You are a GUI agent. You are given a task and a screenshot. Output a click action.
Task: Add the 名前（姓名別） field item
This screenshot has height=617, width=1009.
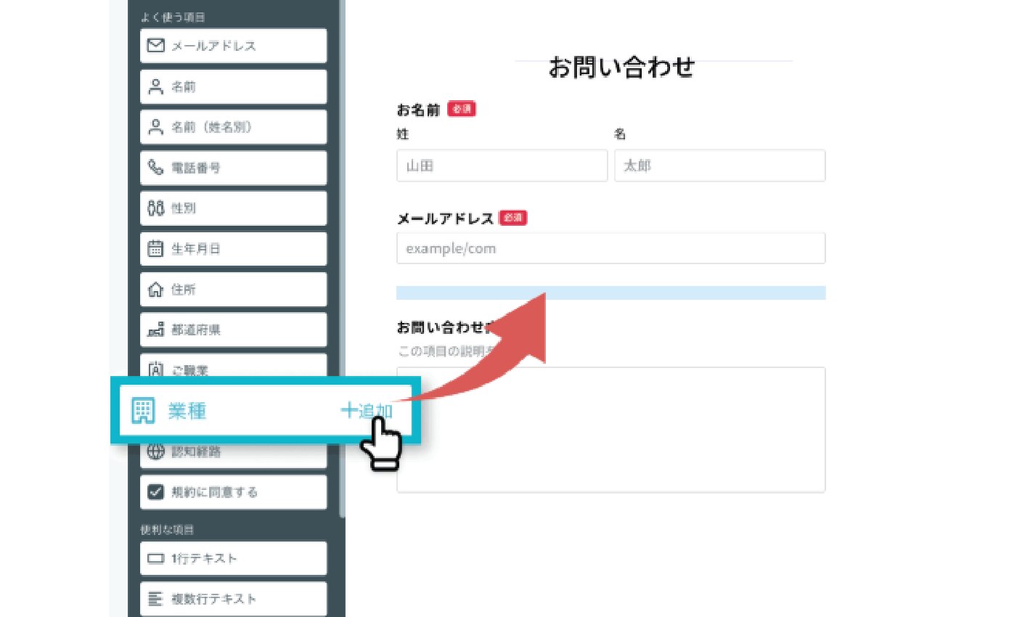(233, 128)
